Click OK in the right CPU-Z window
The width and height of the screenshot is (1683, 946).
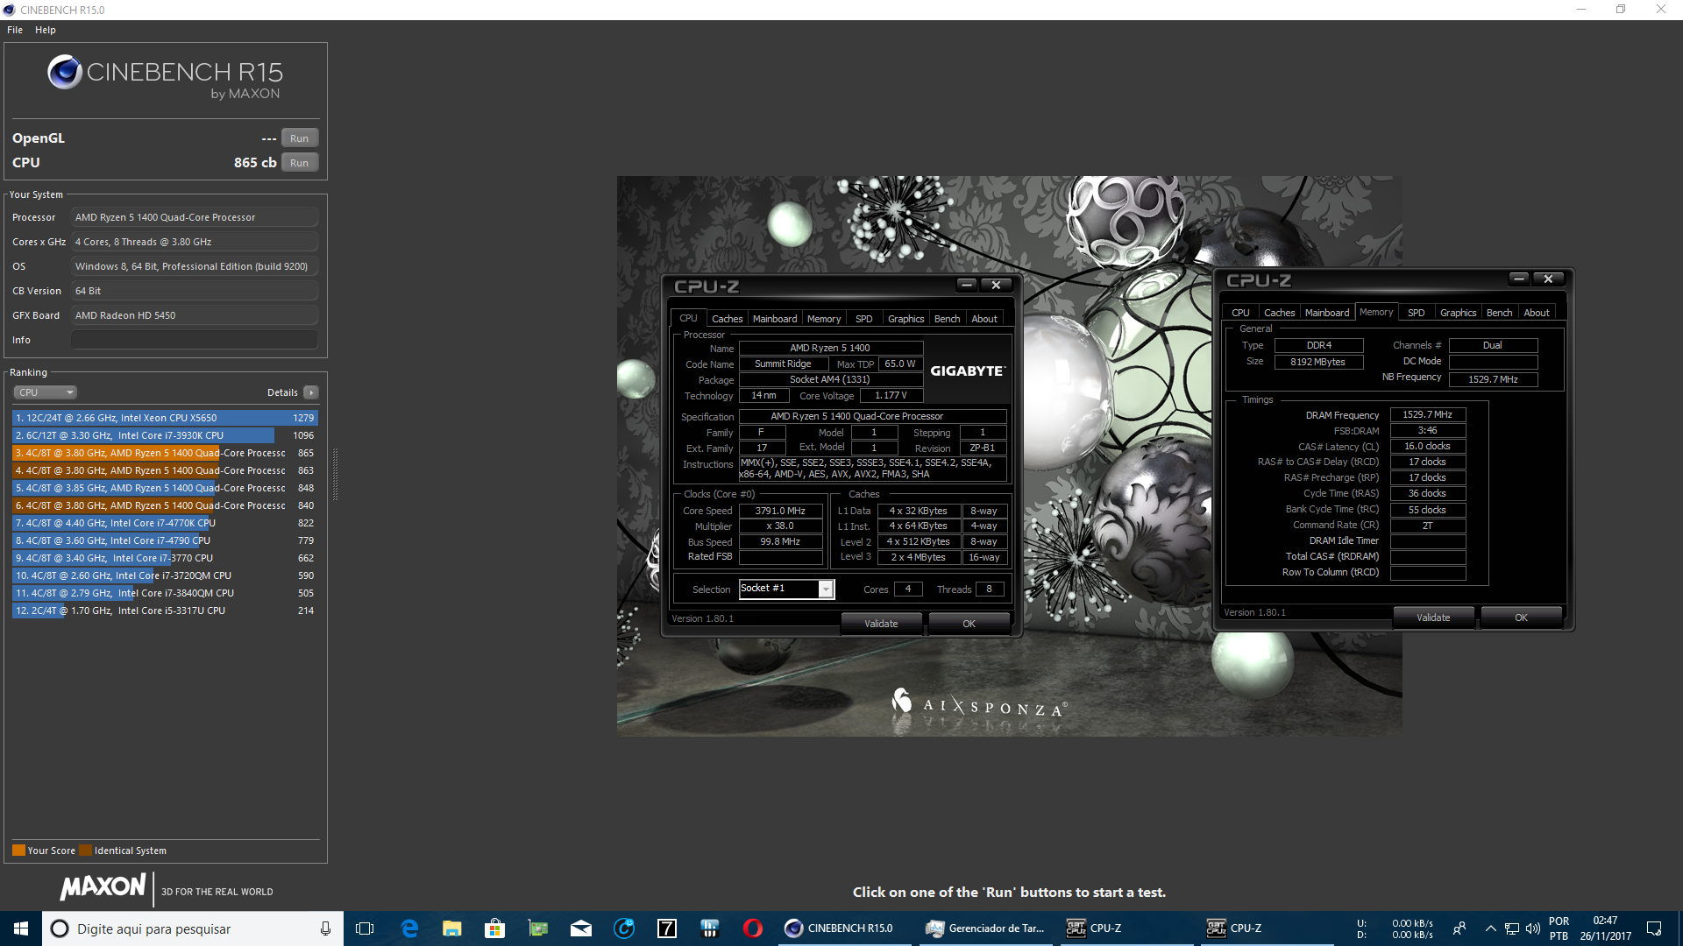coord(1521,618)
